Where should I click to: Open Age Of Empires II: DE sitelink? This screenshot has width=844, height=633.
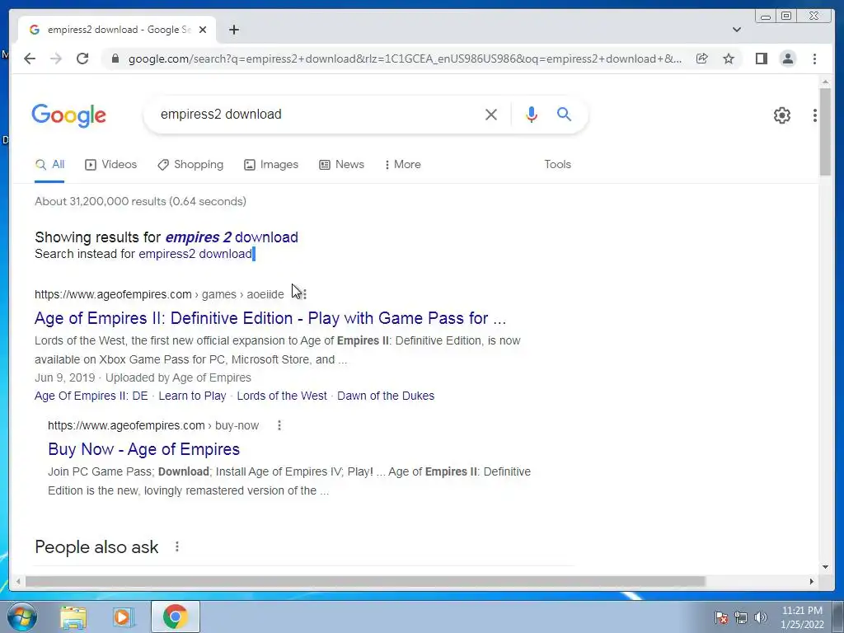click(x=91, y=396)
